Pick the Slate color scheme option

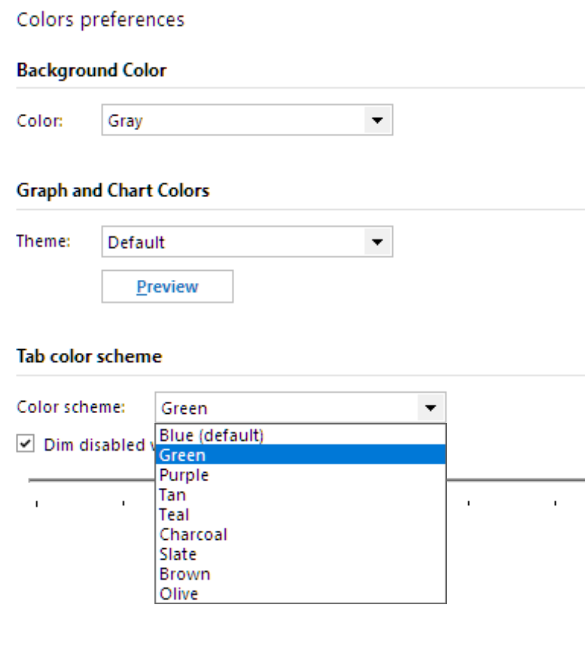pos(300,554)
